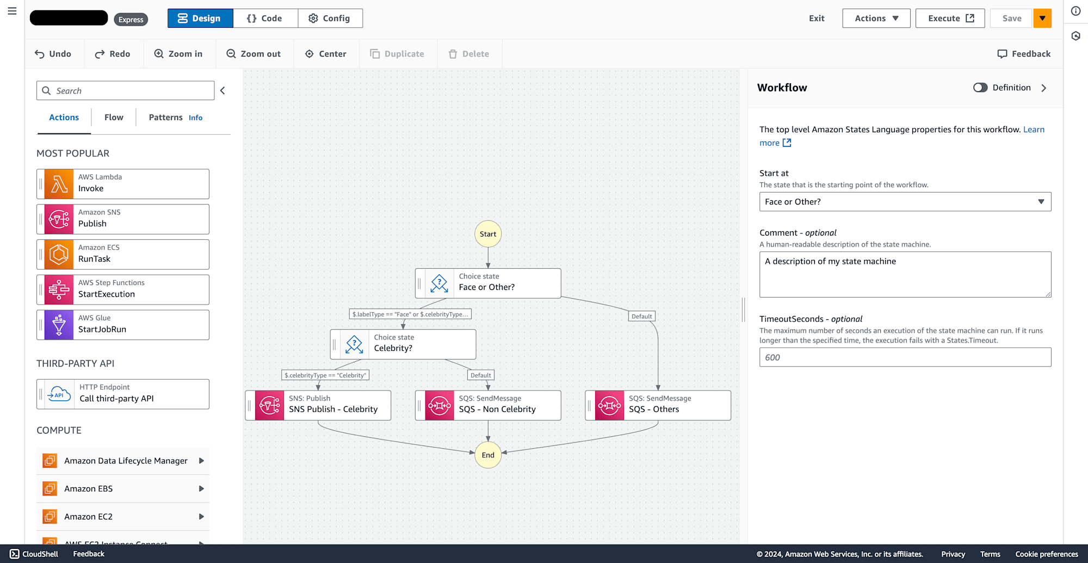This screenshot has height=563, width=1088.
Task: Select the End node on the canvas
Action: (x=488, y=455)
